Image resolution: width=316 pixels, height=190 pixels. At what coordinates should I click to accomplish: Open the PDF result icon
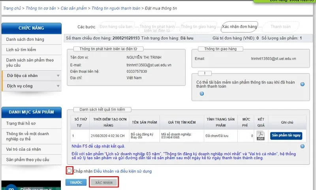[x=261, y=135]
